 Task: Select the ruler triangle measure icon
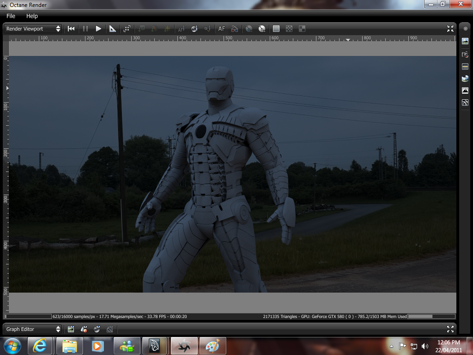(x=113, y=29)
